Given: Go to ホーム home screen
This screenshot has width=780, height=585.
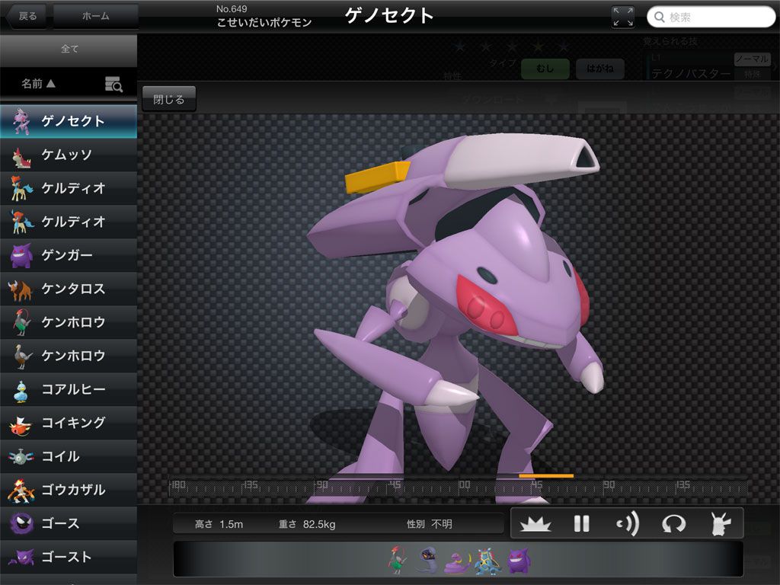Looking at the screenshot, I should tap(95, 16).
